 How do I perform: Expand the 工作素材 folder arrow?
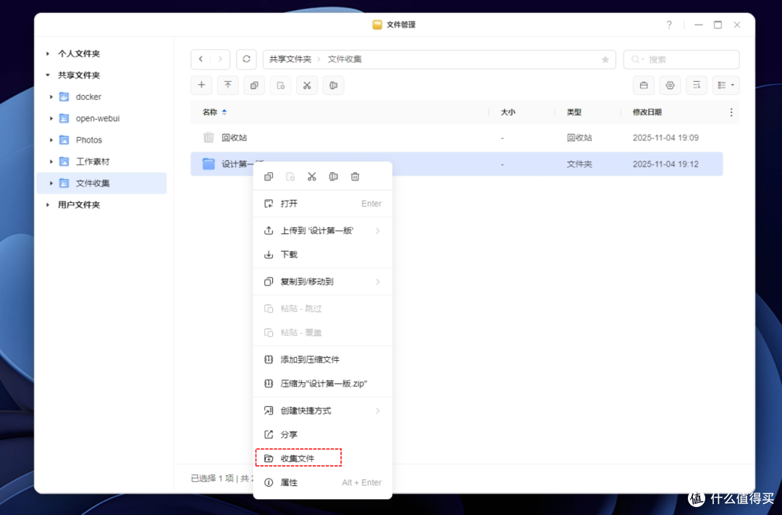tap(51, 162)
